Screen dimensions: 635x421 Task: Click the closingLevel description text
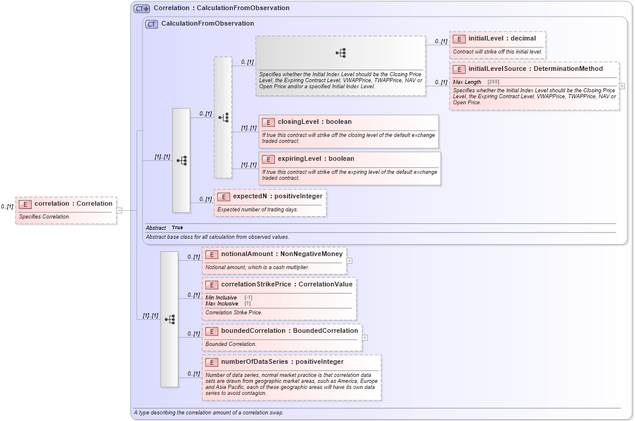[348, 138]
